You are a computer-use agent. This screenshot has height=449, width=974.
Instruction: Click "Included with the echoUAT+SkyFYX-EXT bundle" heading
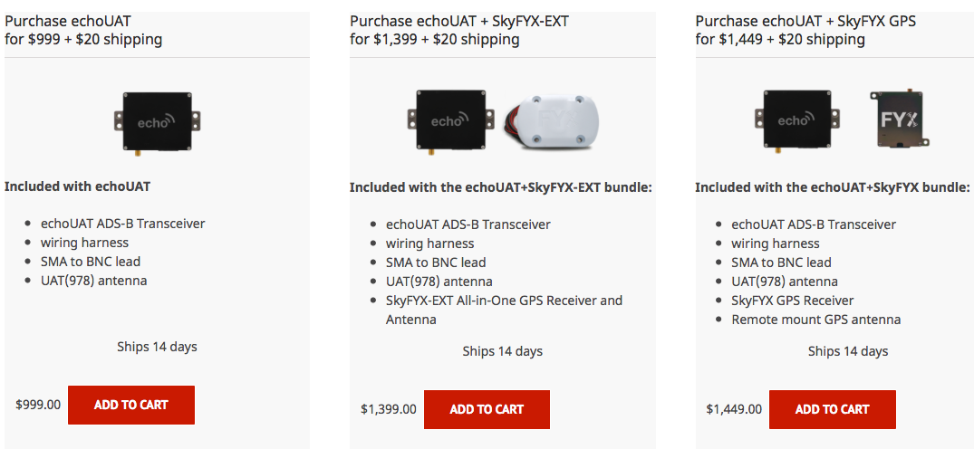[501, 187]
